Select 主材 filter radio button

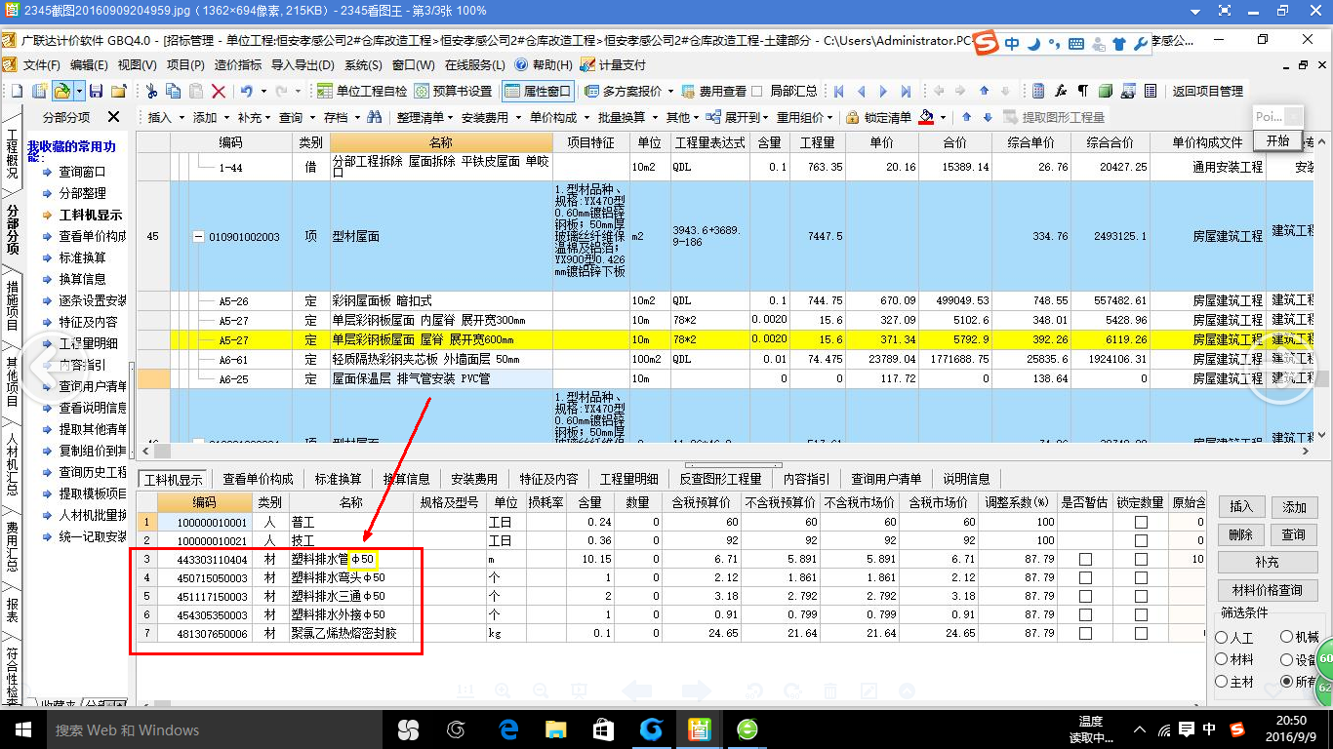(x=1222, y=682)
